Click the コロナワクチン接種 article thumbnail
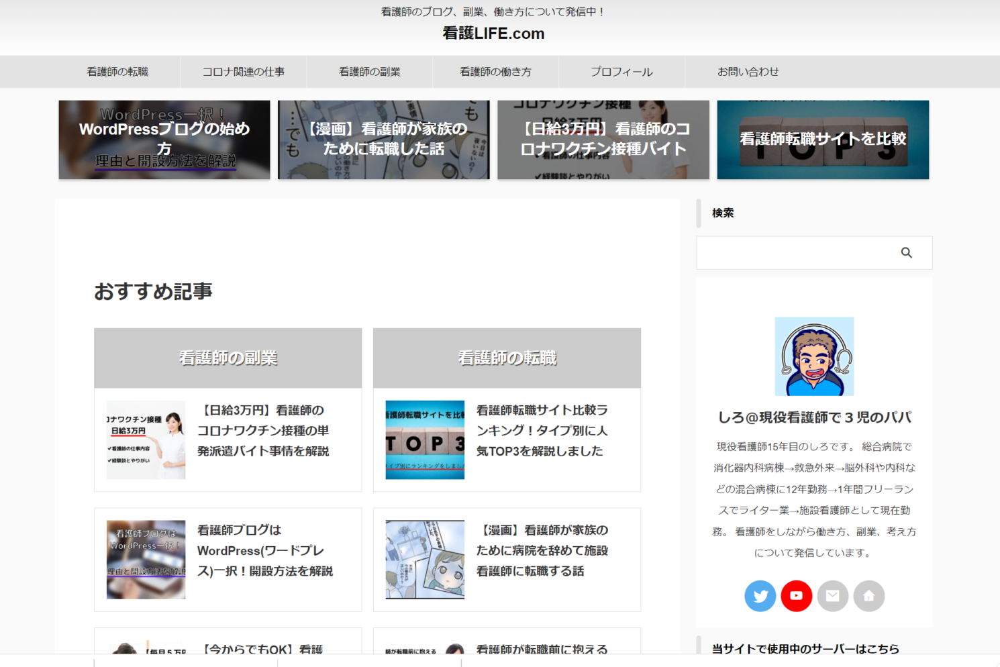Image resolution: width=1000 pixels, height=667 pixels. click(146, 440)
